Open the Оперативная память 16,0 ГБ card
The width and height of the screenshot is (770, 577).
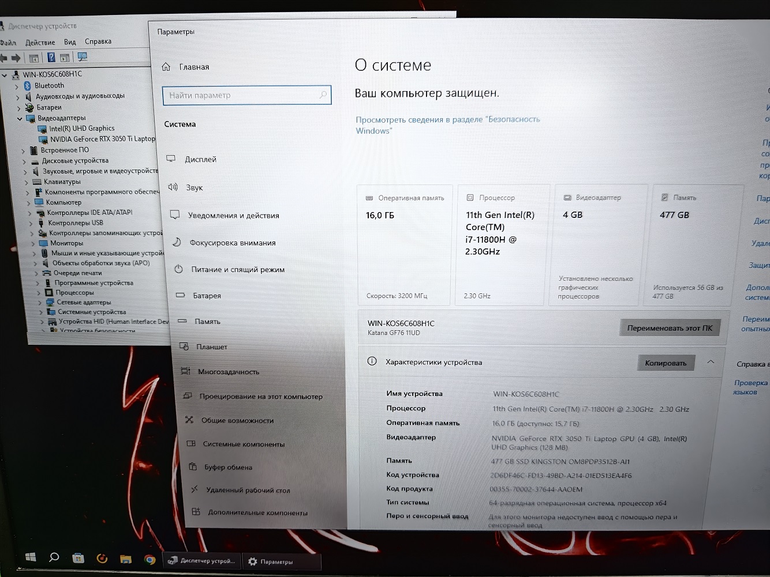[x=404, y=244]
